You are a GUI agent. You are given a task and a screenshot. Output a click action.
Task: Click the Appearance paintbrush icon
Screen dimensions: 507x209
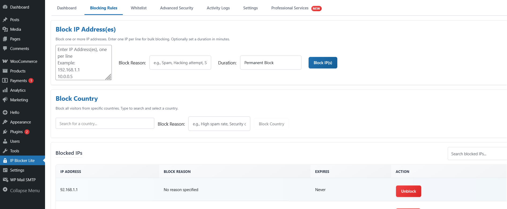tap(5, 122)
